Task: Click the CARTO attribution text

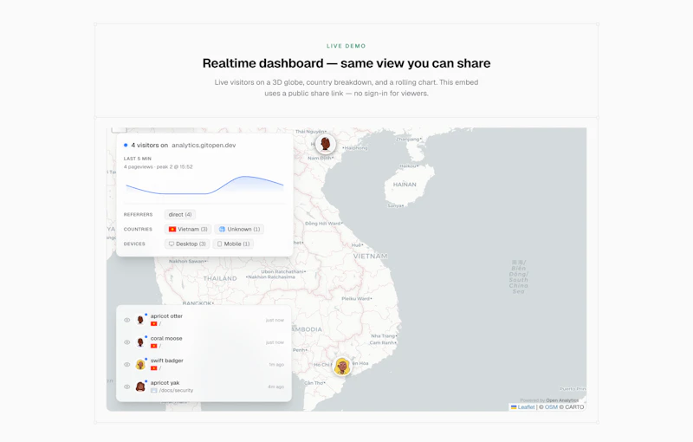Action: 572,407
